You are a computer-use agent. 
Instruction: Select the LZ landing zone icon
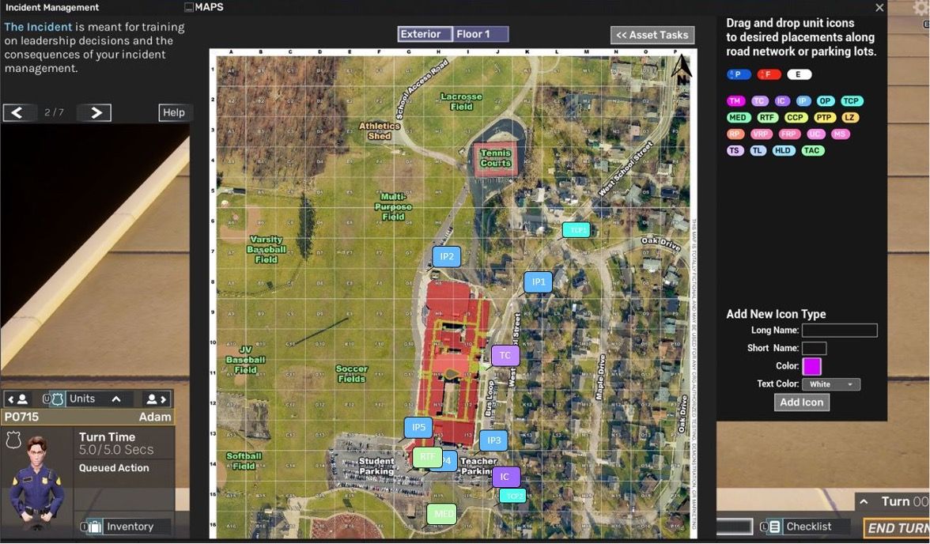point(849,118)
